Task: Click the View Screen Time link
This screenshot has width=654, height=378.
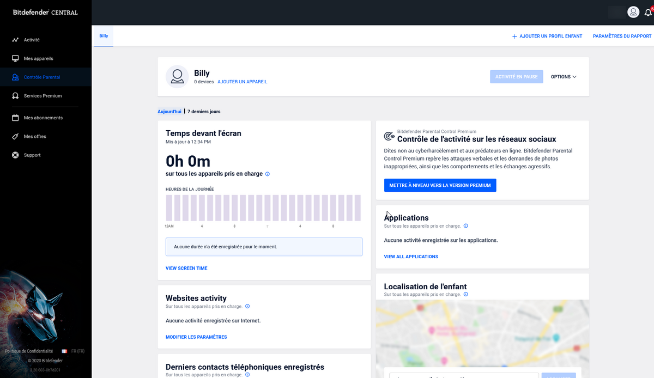Action: pos(186,269)
